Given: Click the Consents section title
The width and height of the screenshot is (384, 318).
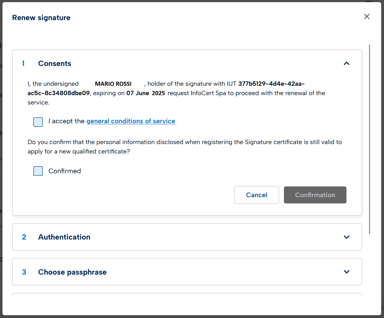Looking at the screenshot, I should pos(55,64).
